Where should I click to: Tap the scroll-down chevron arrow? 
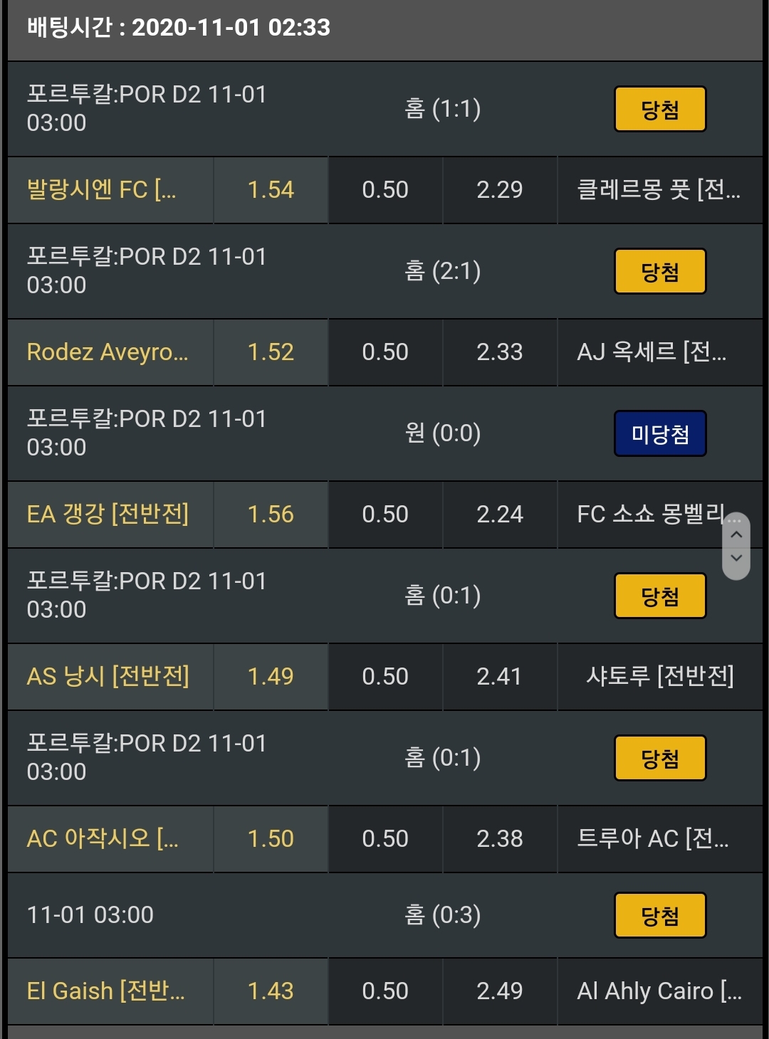tap(736, 559)
